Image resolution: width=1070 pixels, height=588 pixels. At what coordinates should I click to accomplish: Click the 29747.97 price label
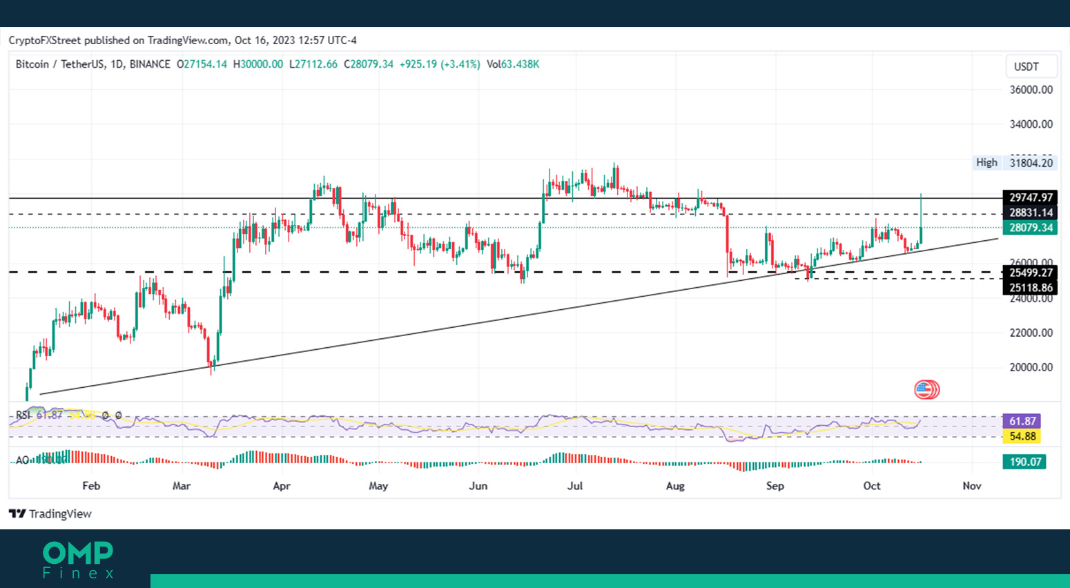[1030, 197]
